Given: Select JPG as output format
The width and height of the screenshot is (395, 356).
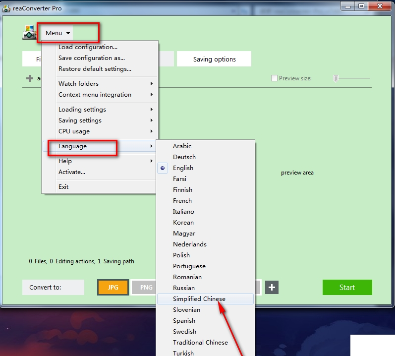Looking at the screenshot, I should pyautogui.click(x=113, y=288).
